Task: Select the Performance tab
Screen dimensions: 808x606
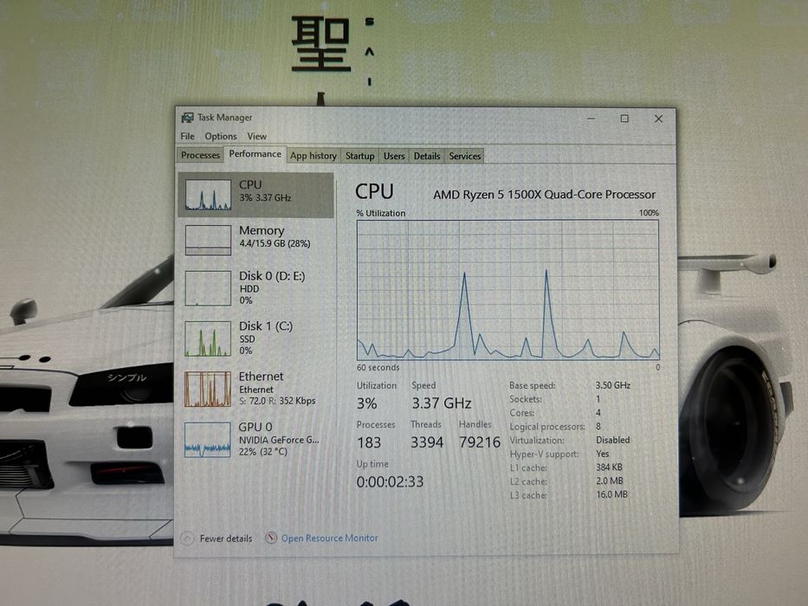Action: coord(255,154)
